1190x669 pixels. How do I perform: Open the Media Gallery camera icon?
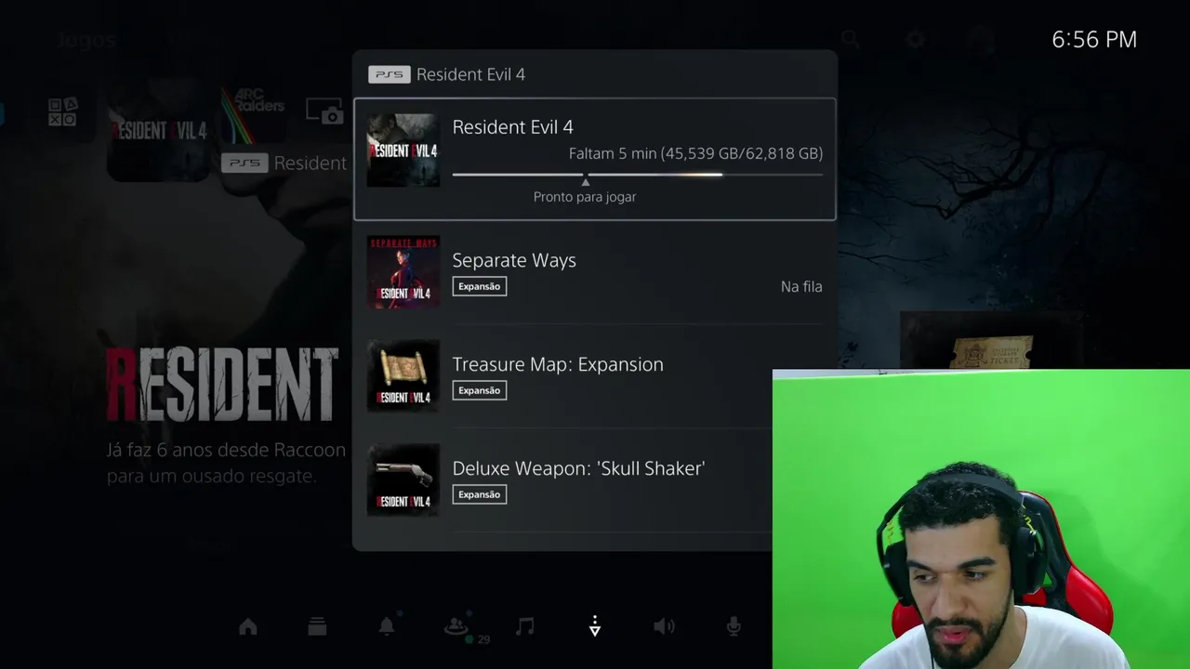pos(325,112)
